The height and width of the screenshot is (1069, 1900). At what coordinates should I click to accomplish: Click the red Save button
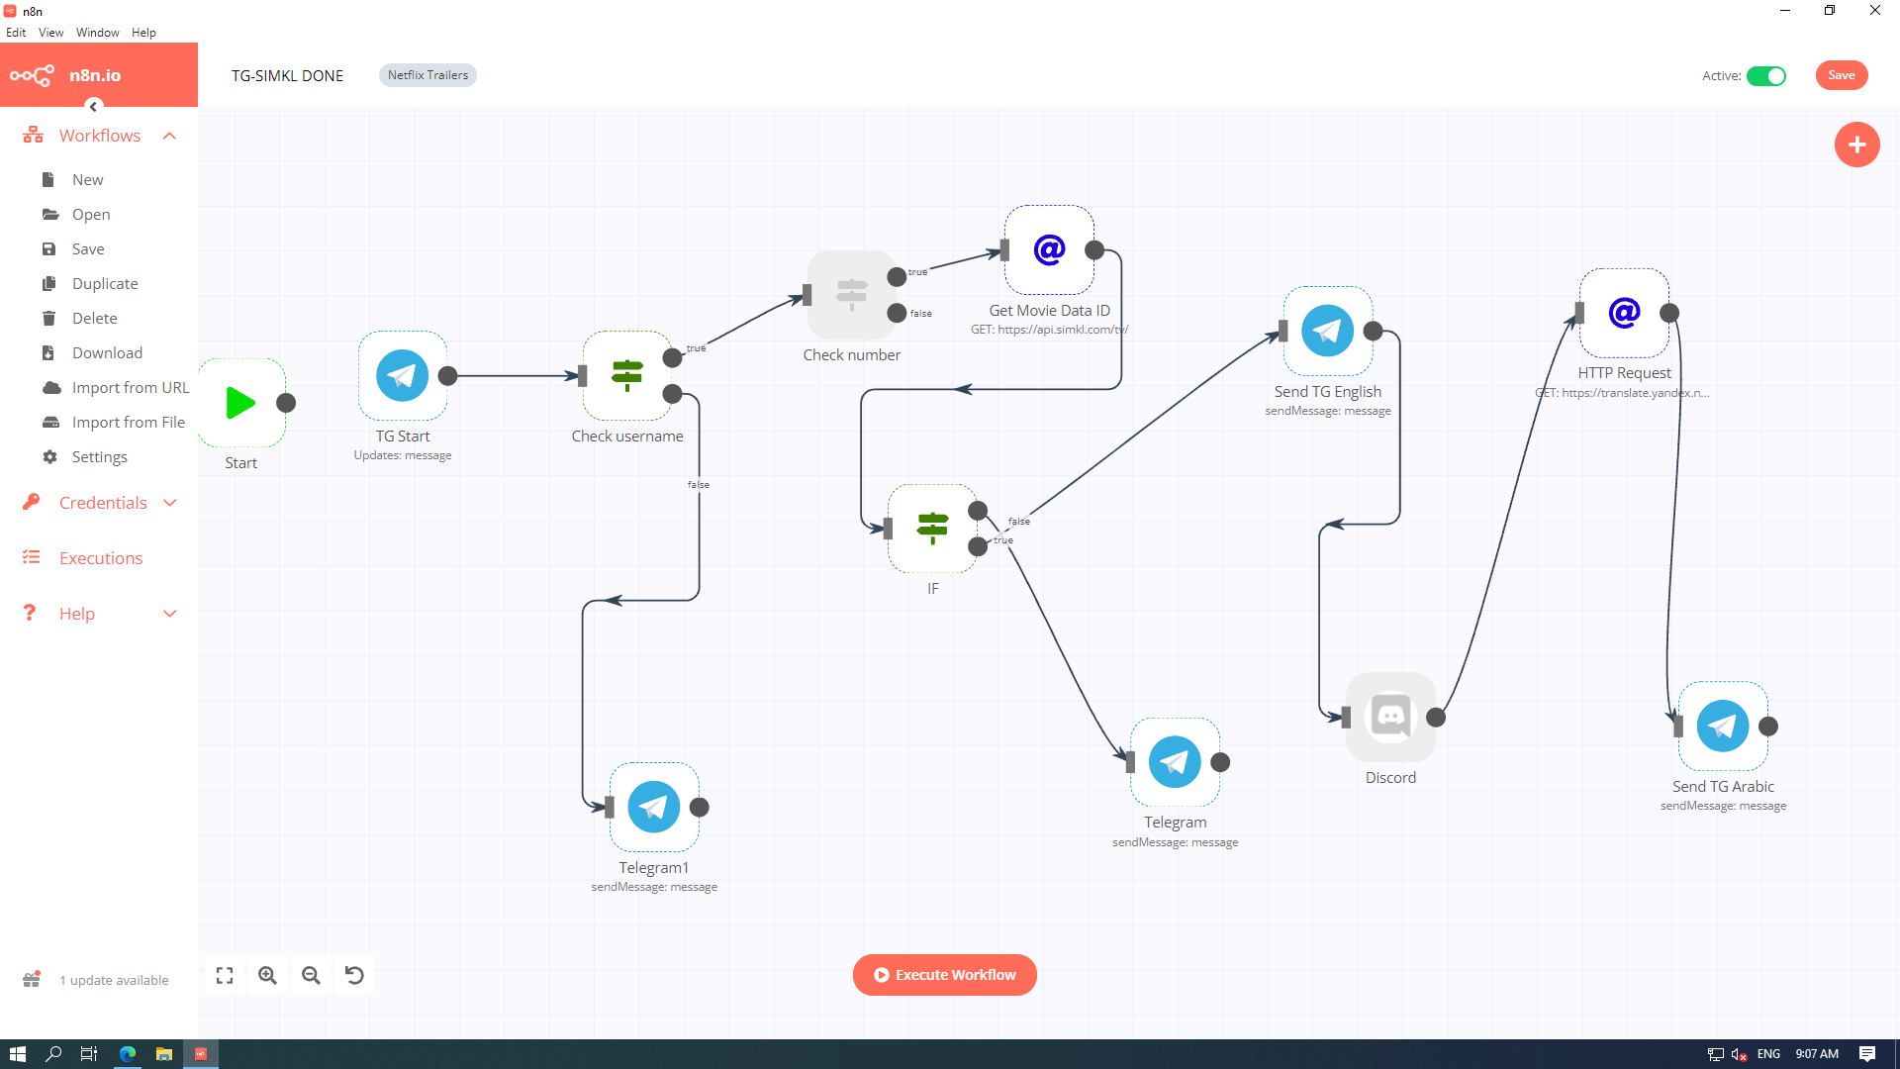(1841, 75)
